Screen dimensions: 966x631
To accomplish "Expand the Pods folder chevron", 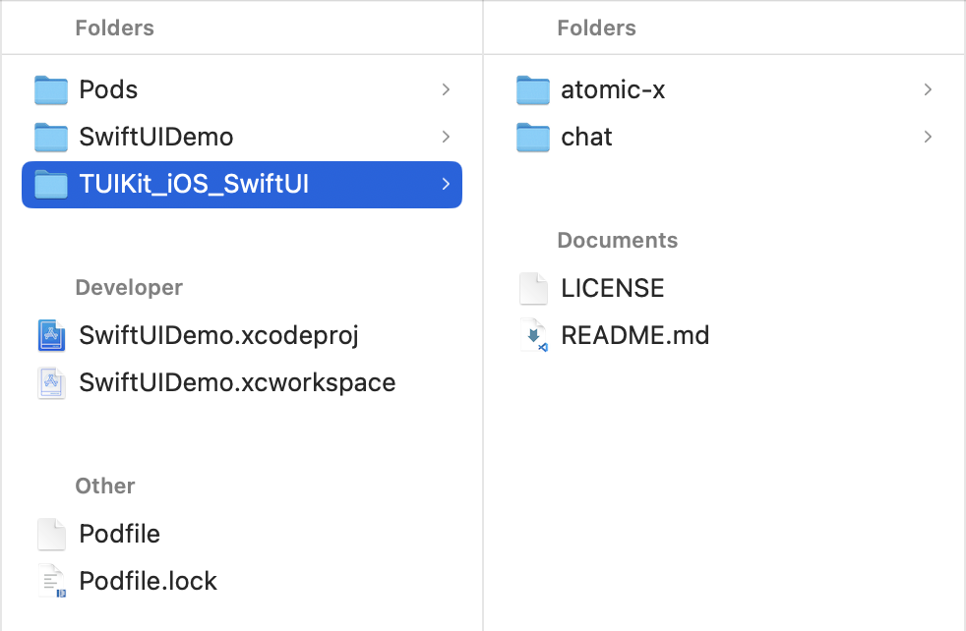I will pos(446,90).
